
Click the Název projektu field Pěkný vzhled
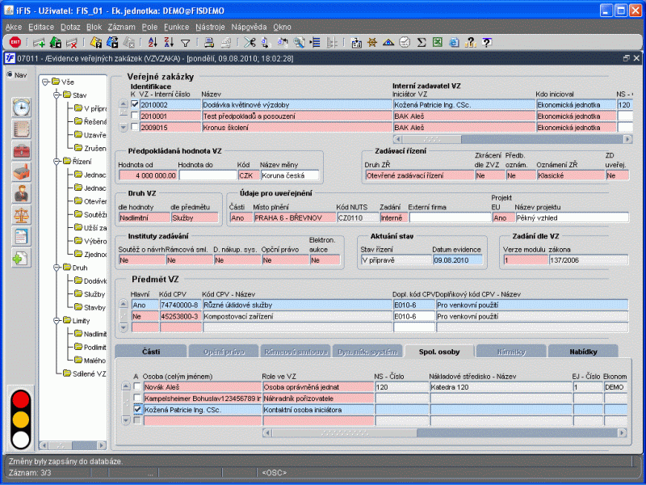[x=572, y=217]
